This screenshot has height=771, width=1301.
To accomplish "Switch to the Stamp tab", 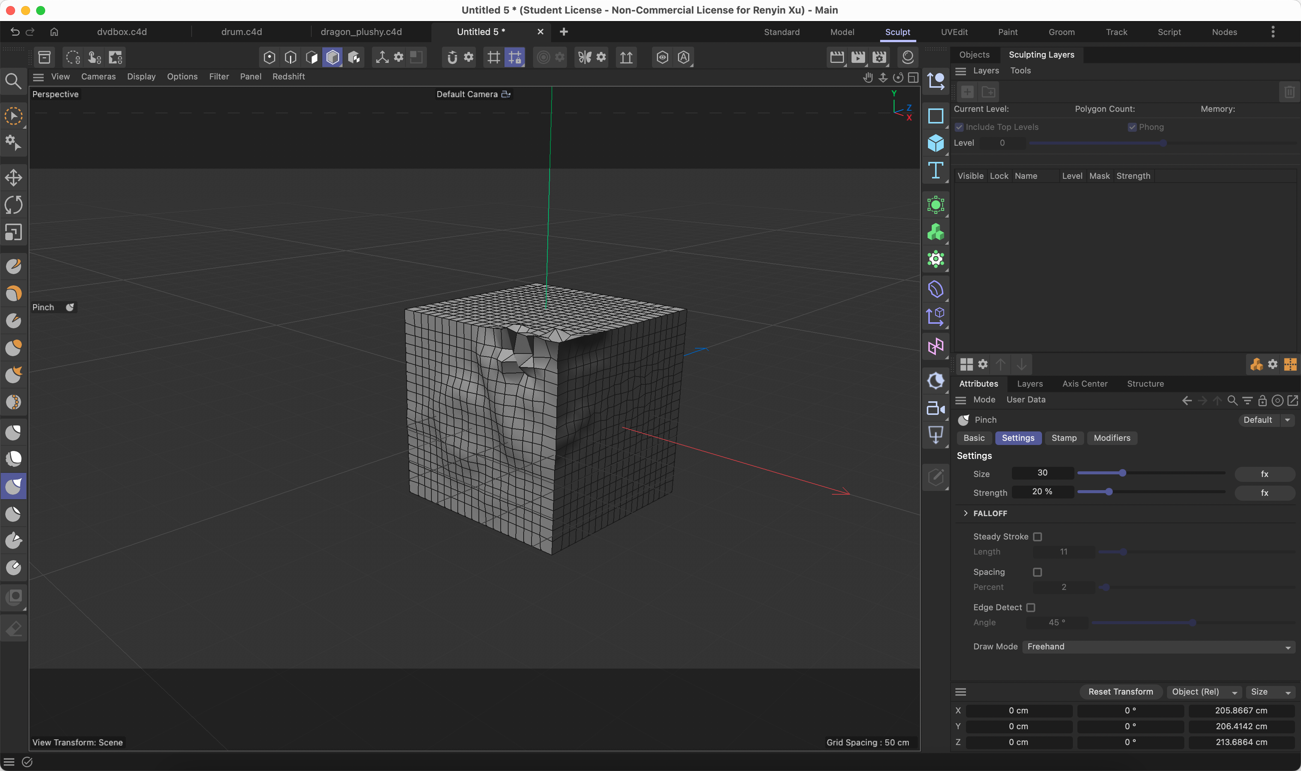I will [1064, 438].
